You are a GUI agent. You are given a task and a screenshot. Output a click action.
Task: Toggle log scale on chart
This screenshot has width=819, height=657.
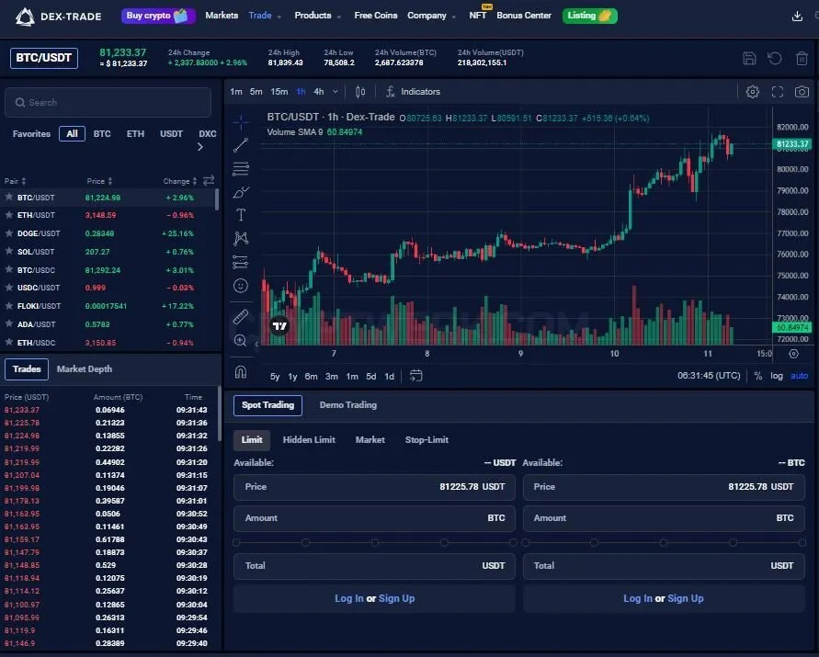(776, 376)
